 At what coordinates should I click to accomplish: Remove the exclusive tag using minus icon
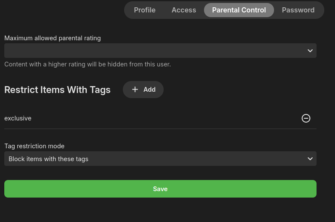(306, 118)
